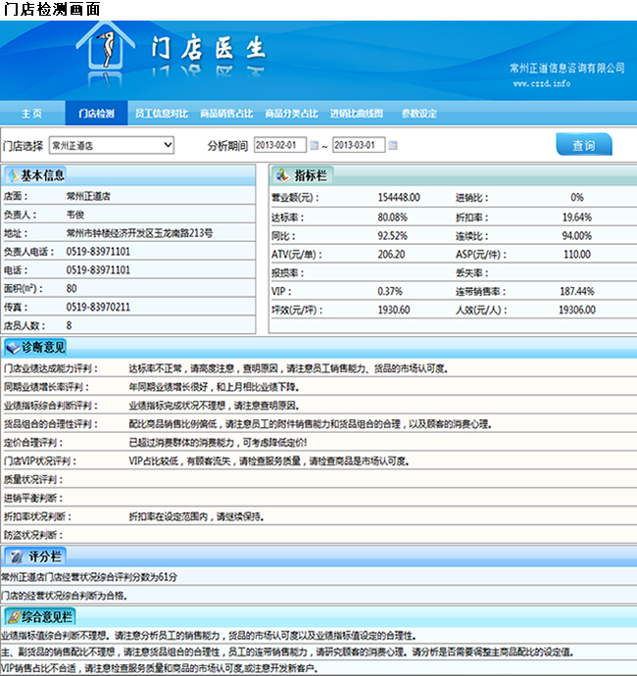Click the 诊断意见 section header icon
This screenshot has height=676, width=637.
click(x=12, y=347)
